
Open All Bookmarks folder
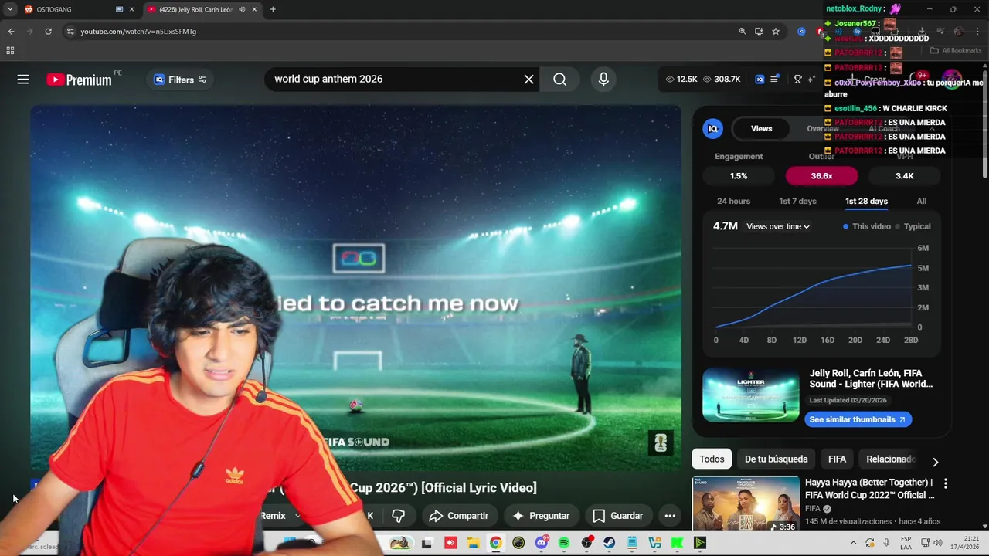click(955, 51)
